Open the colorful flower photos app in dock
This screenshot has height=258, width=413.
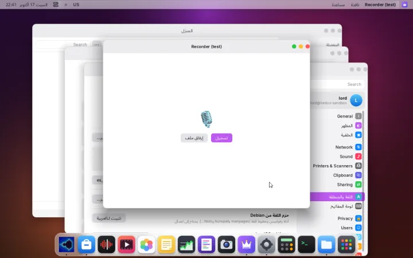tap(146, 245)
